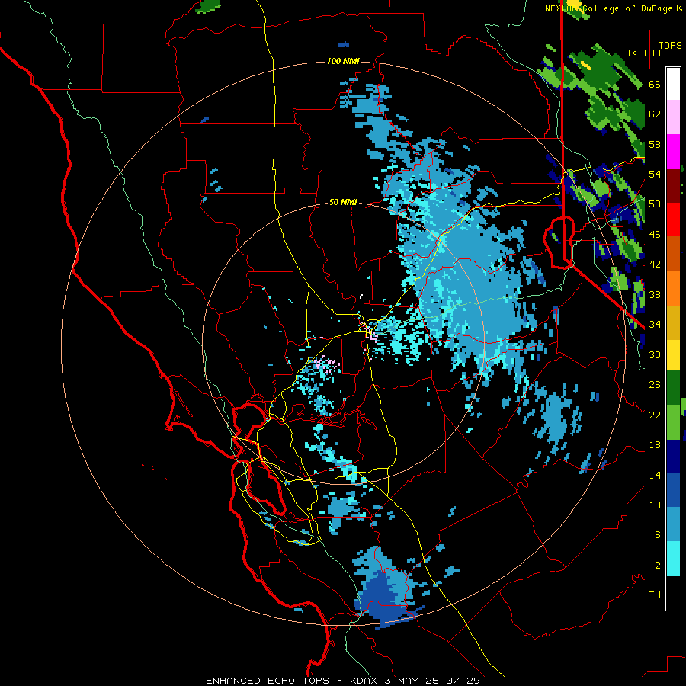Click the magenta legend swatch
Viewport: 686px width, 686px height.
click(673, 152)
